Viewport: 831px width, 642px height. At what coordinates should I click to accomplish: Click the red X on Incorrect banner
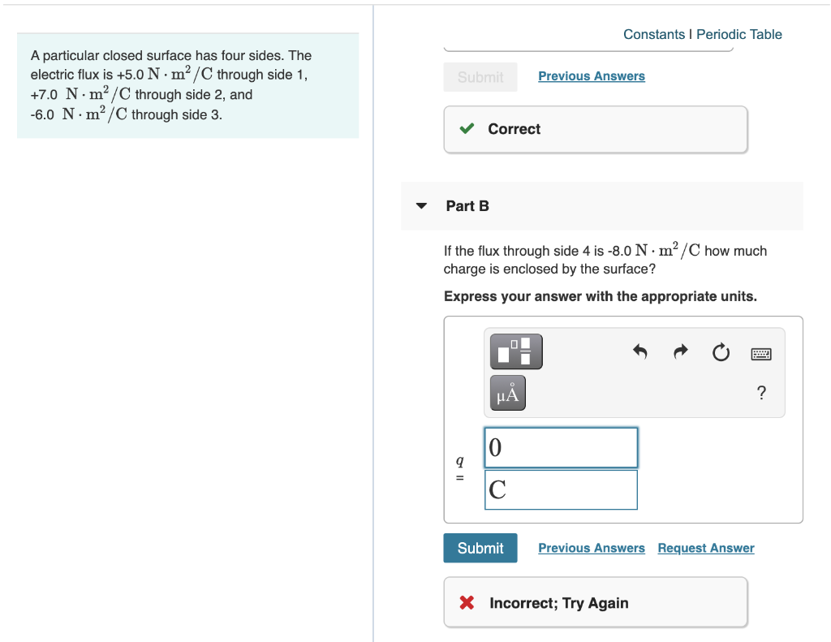[x=466, y=602]
